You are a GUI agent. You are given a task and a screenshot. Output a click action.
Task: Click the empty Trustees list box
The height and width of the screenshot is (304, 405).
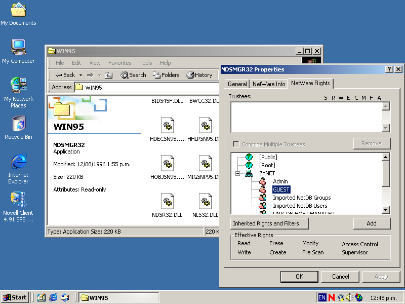(x=306, y=117)
